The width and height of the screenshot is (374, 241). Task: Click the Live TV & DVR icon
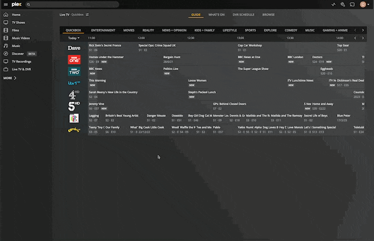coord(6,70)
